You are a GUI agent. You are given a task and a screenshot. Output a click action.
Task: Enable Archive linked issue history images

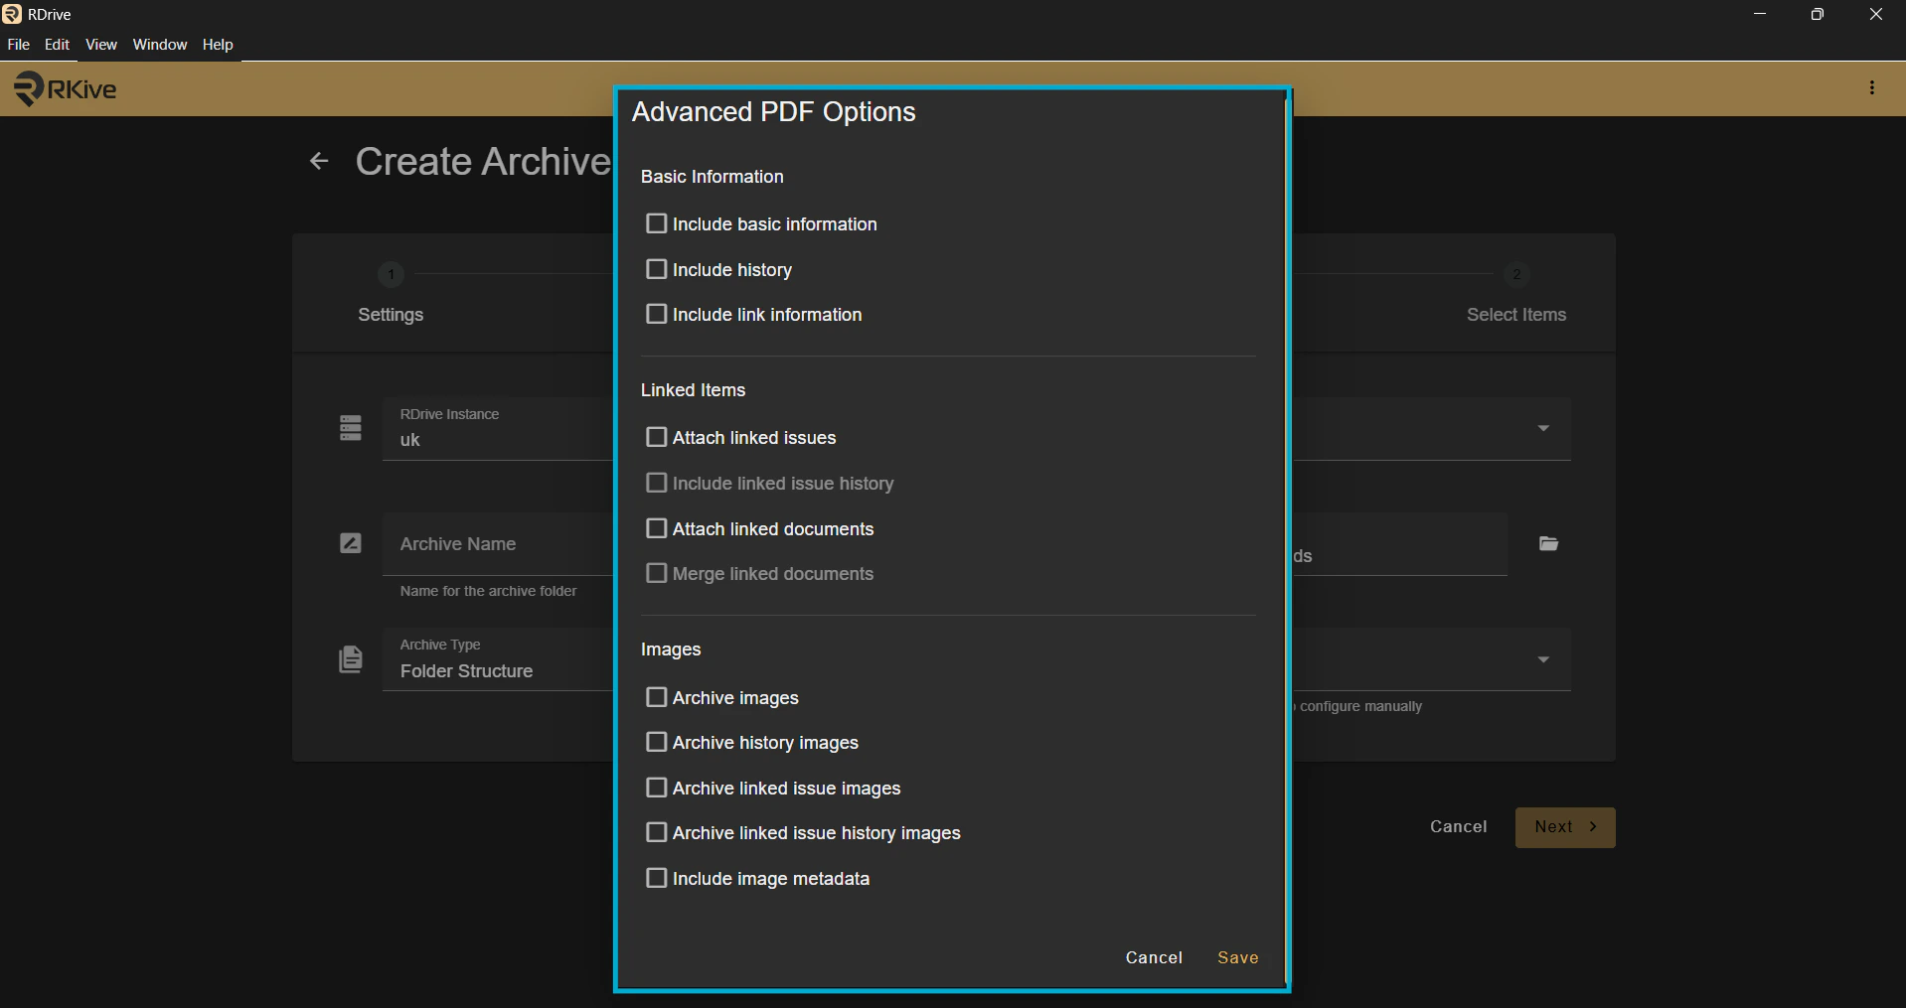pyautogui.click(x=656, y=832)
